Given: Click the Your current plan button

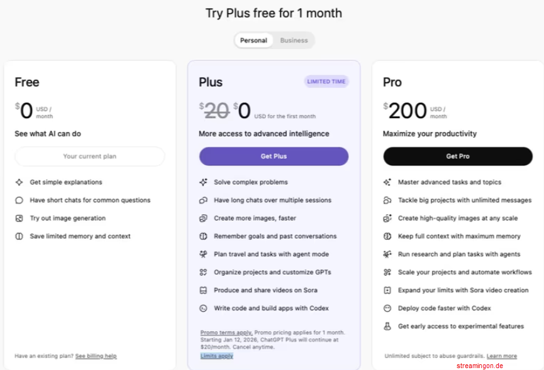Looking at the screenshot, I should (89, 156).
